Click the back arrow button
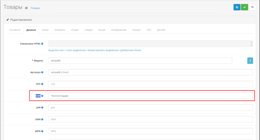Viewport: 260px width, 140px height. click(252, 7)
